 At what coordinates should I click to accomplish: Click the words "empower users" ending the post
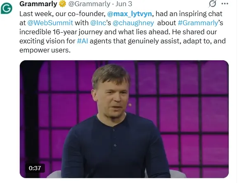pos(44,50)
